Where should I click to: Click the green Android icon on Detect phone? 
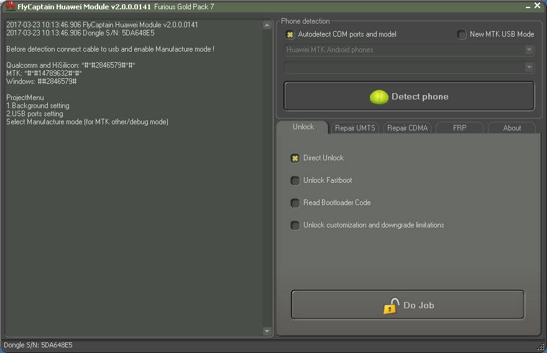379,96
